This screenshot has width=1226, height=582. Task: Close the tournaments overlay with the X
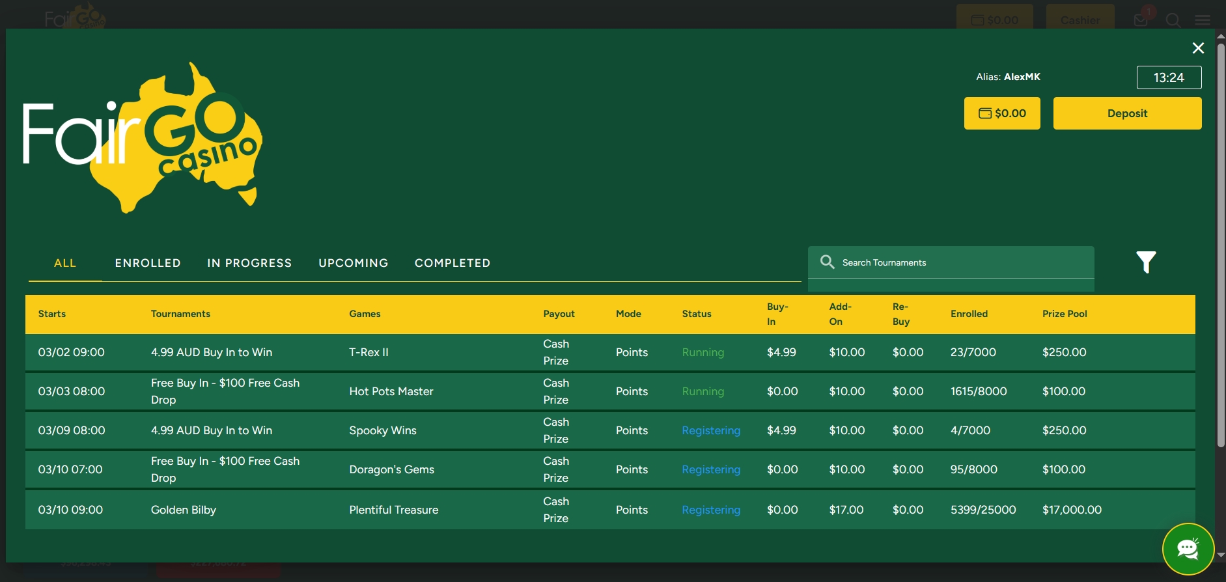coord(1198,48)
